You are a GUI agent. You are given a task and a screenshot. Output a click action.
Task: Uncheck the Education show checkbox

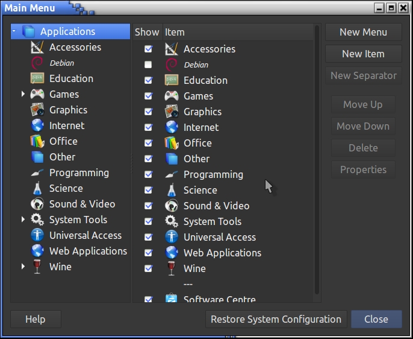click(x=148, y=80)
